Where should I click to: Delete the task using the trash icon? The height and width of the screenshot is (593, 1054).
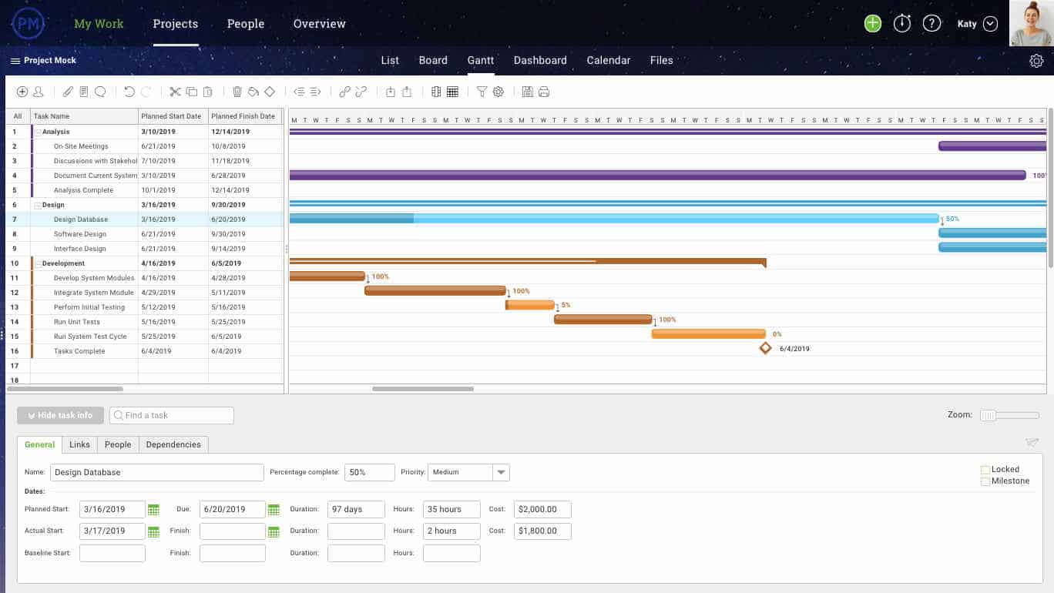click(x=237, y=92)
